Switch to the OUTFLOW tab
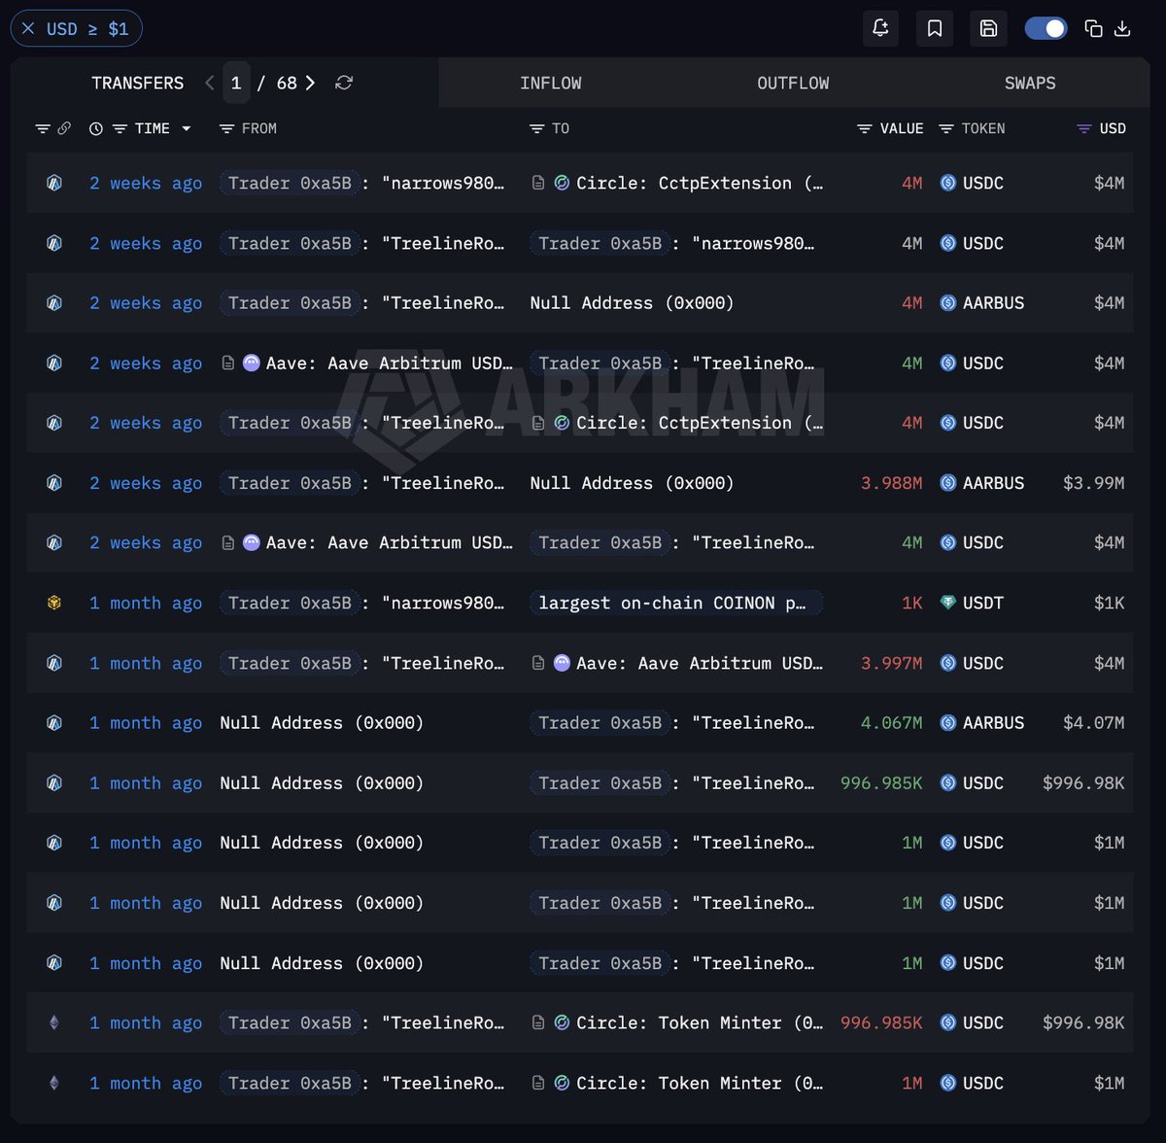Viewport: 1166px width, 1143px height. point(793,83)
